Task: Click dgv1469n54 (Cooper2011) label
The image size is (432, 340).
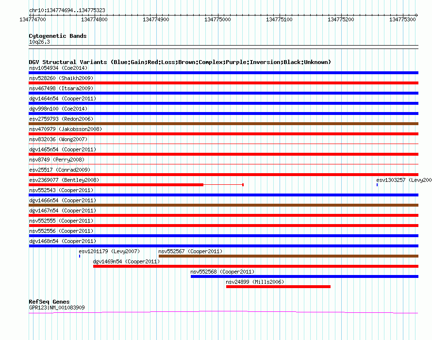Action: pos(126,261)
